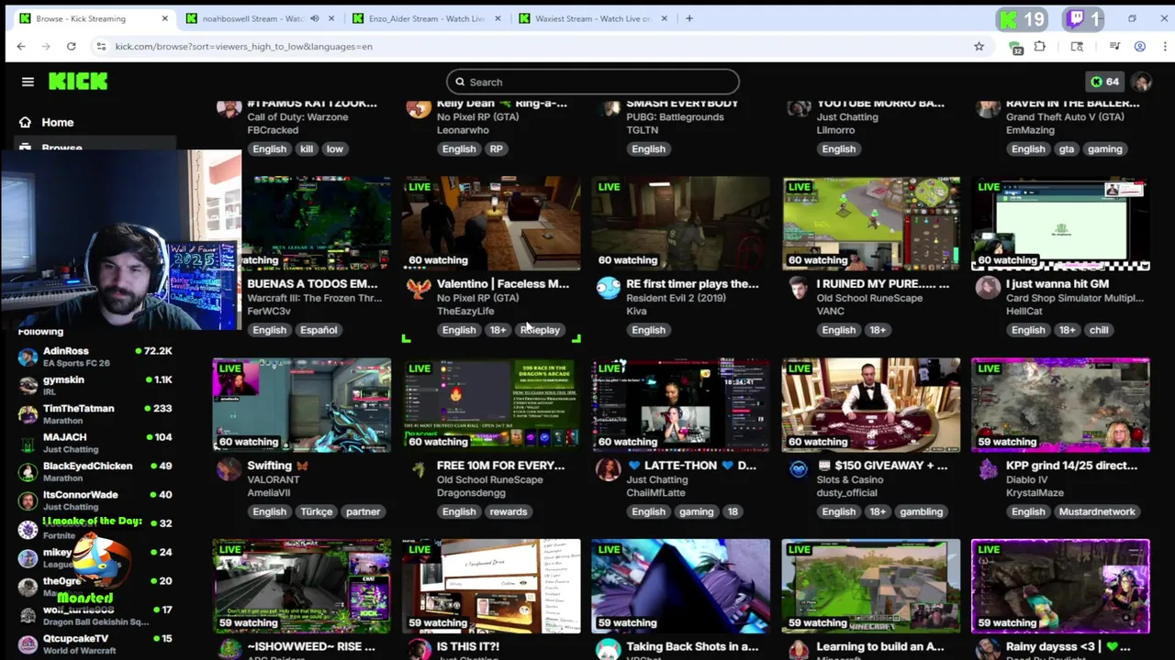The image size is (1175, 660).
Task: Open the browser extensions puzzle icon
Action: 1040,46
